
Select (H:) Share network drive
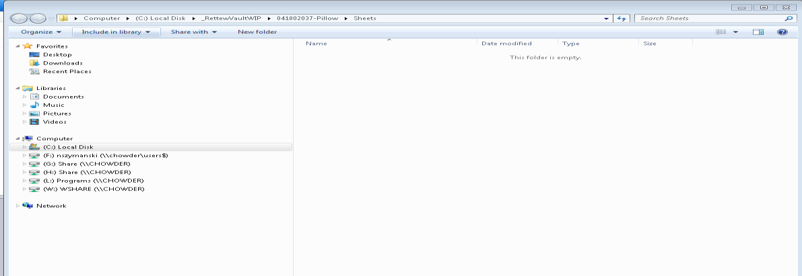[x=86, y=173]
